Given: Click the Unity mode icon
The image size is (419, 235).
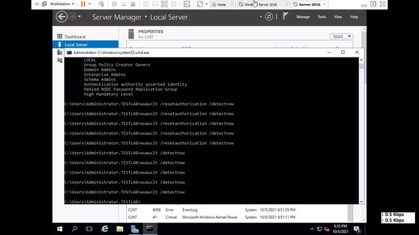Looking at the screenshot, I should coord(173,4).
